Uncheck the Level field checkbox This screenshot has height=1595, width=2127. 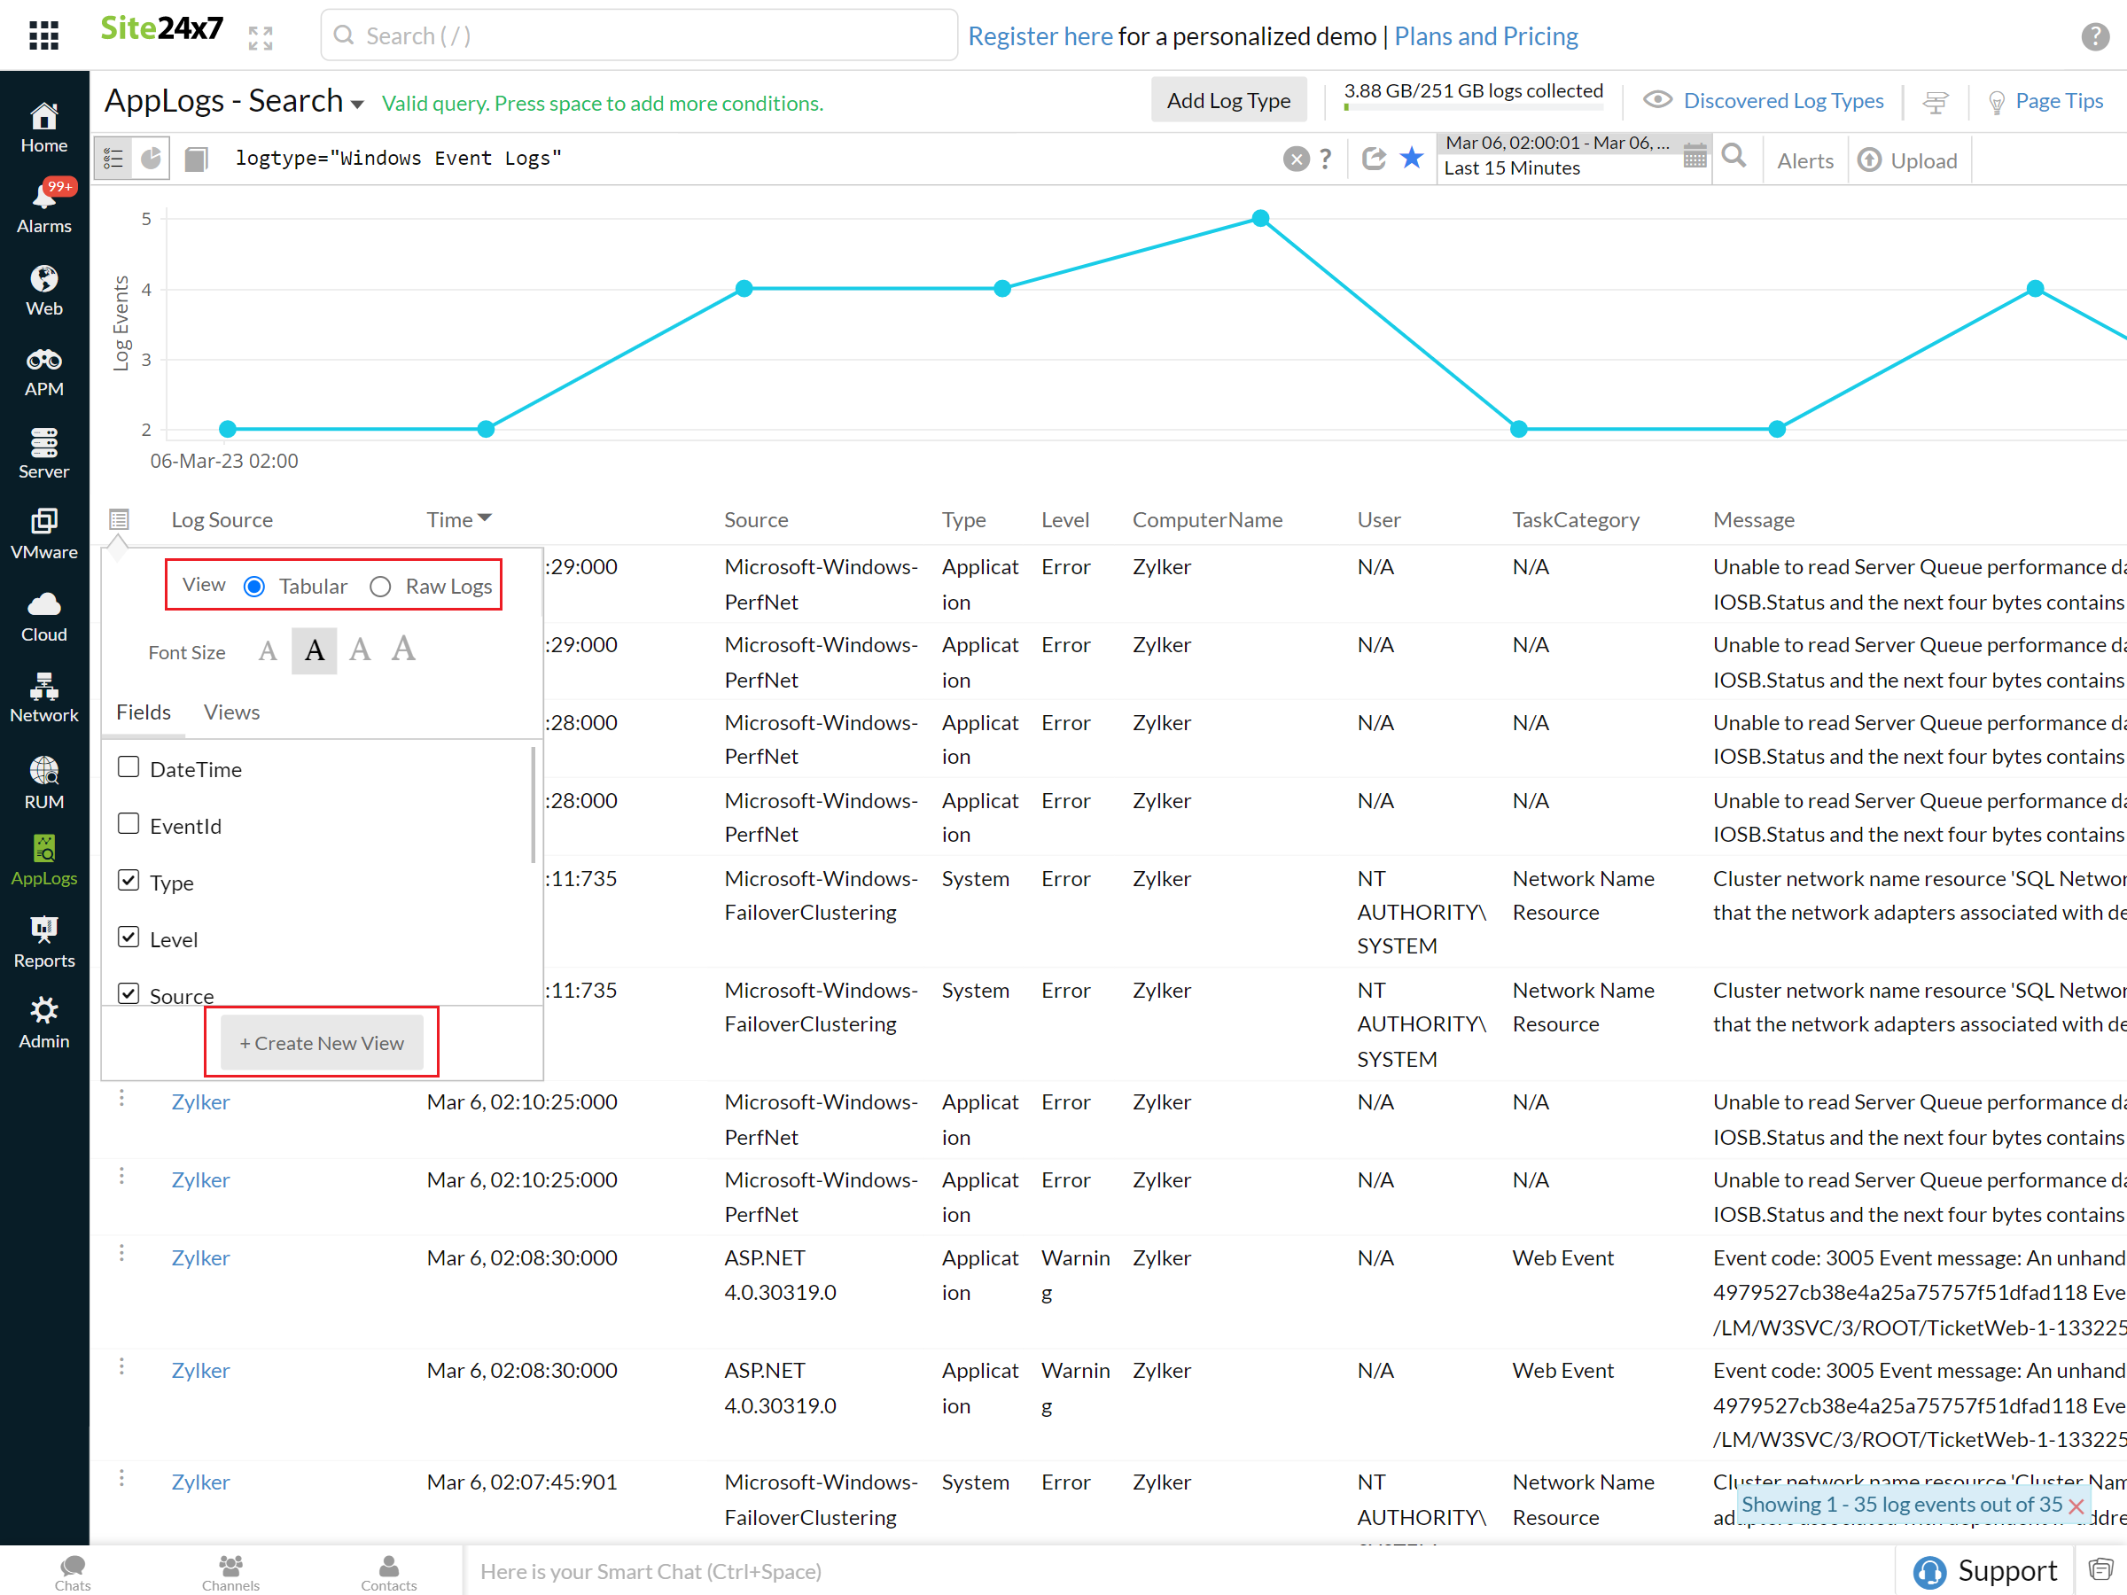click(x=128, y=937)
